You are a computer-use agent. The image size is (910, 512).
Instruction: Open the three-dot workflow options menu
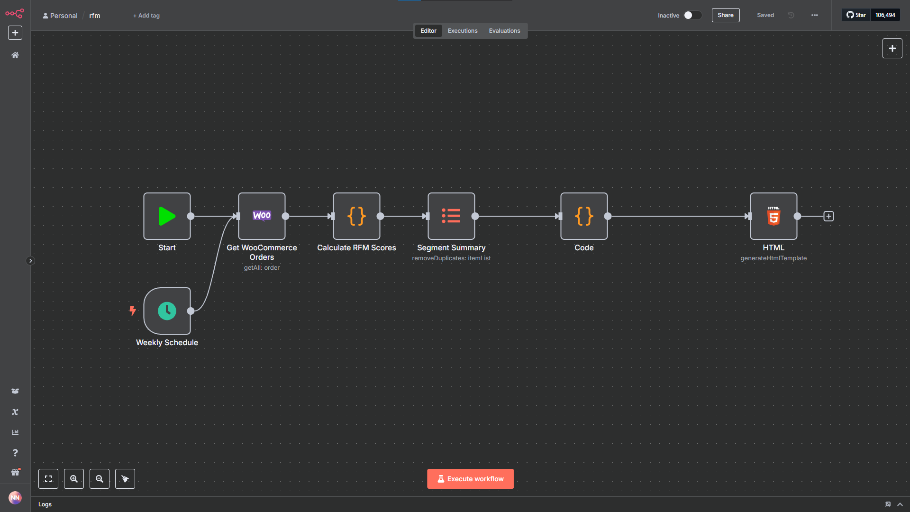pyautogui.click(x=815, y=15)
